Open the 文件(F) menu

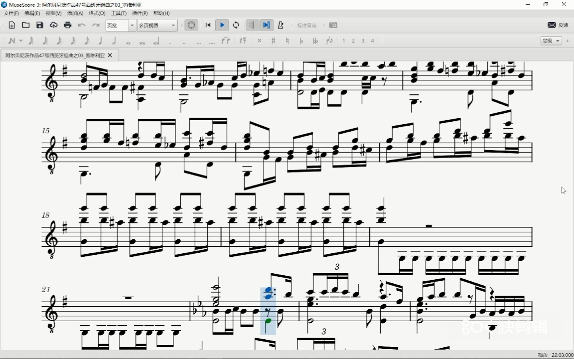[12, 13]
